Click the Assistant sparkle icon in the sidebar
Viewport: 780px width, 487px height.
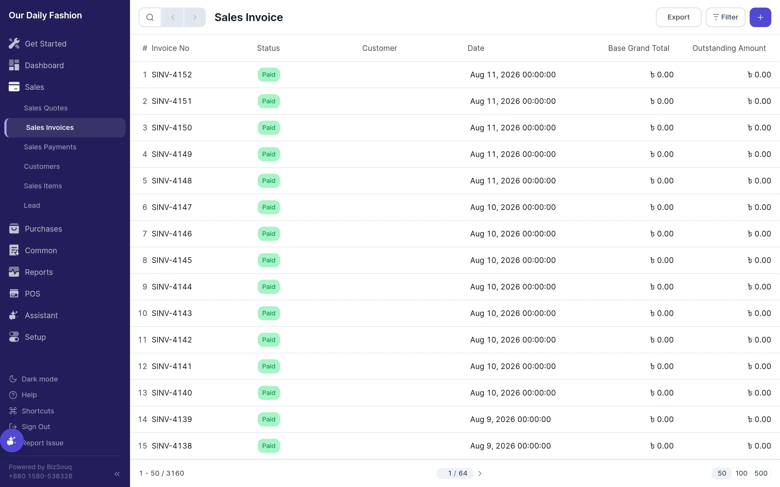point(14,315)
